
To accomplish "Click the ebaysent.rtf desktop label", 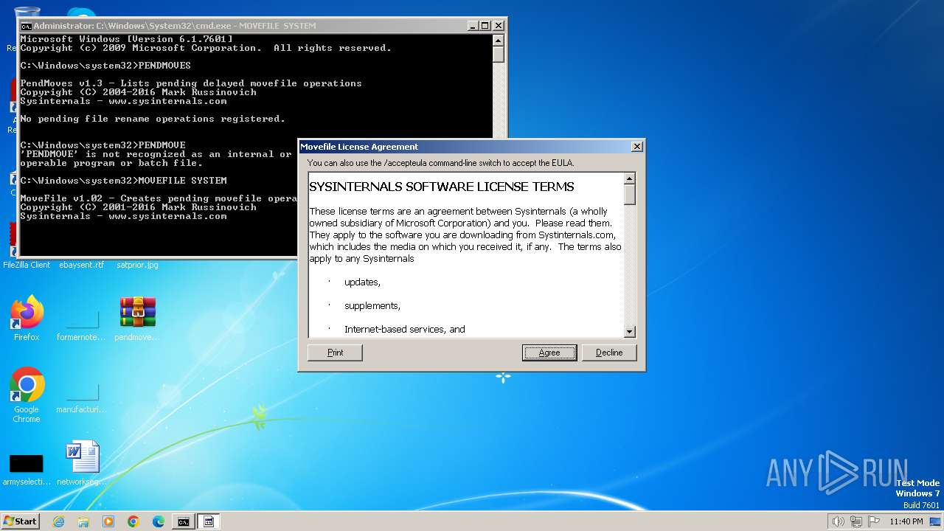I will tap(81, 265).
